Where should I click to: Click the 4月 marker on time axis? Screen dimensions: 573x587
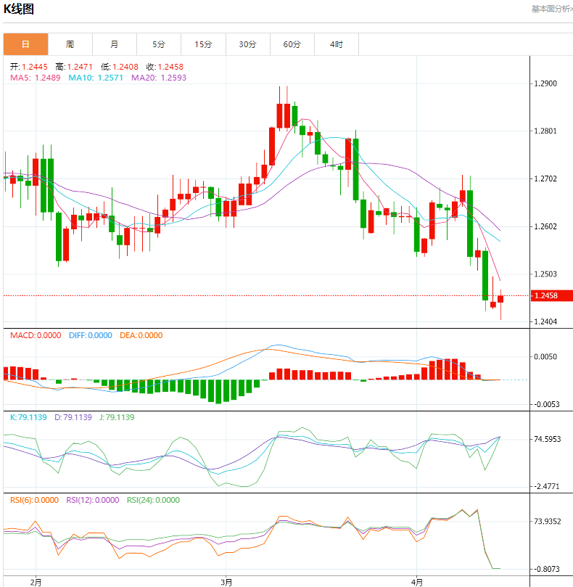pos(417,581)
